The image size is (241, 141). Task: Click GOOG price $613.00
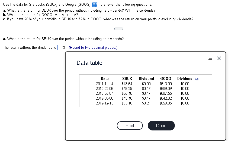(166, 84)
